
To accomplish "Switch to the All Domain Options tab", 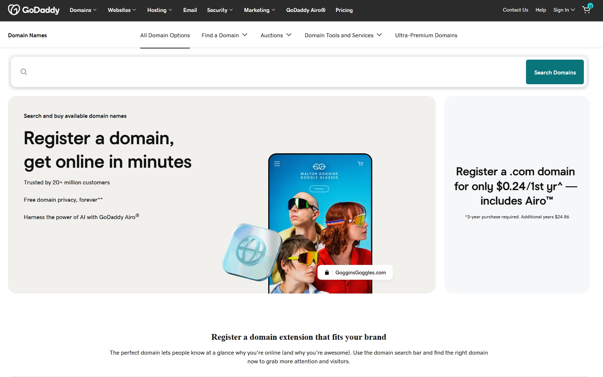I will coord(165,35).
